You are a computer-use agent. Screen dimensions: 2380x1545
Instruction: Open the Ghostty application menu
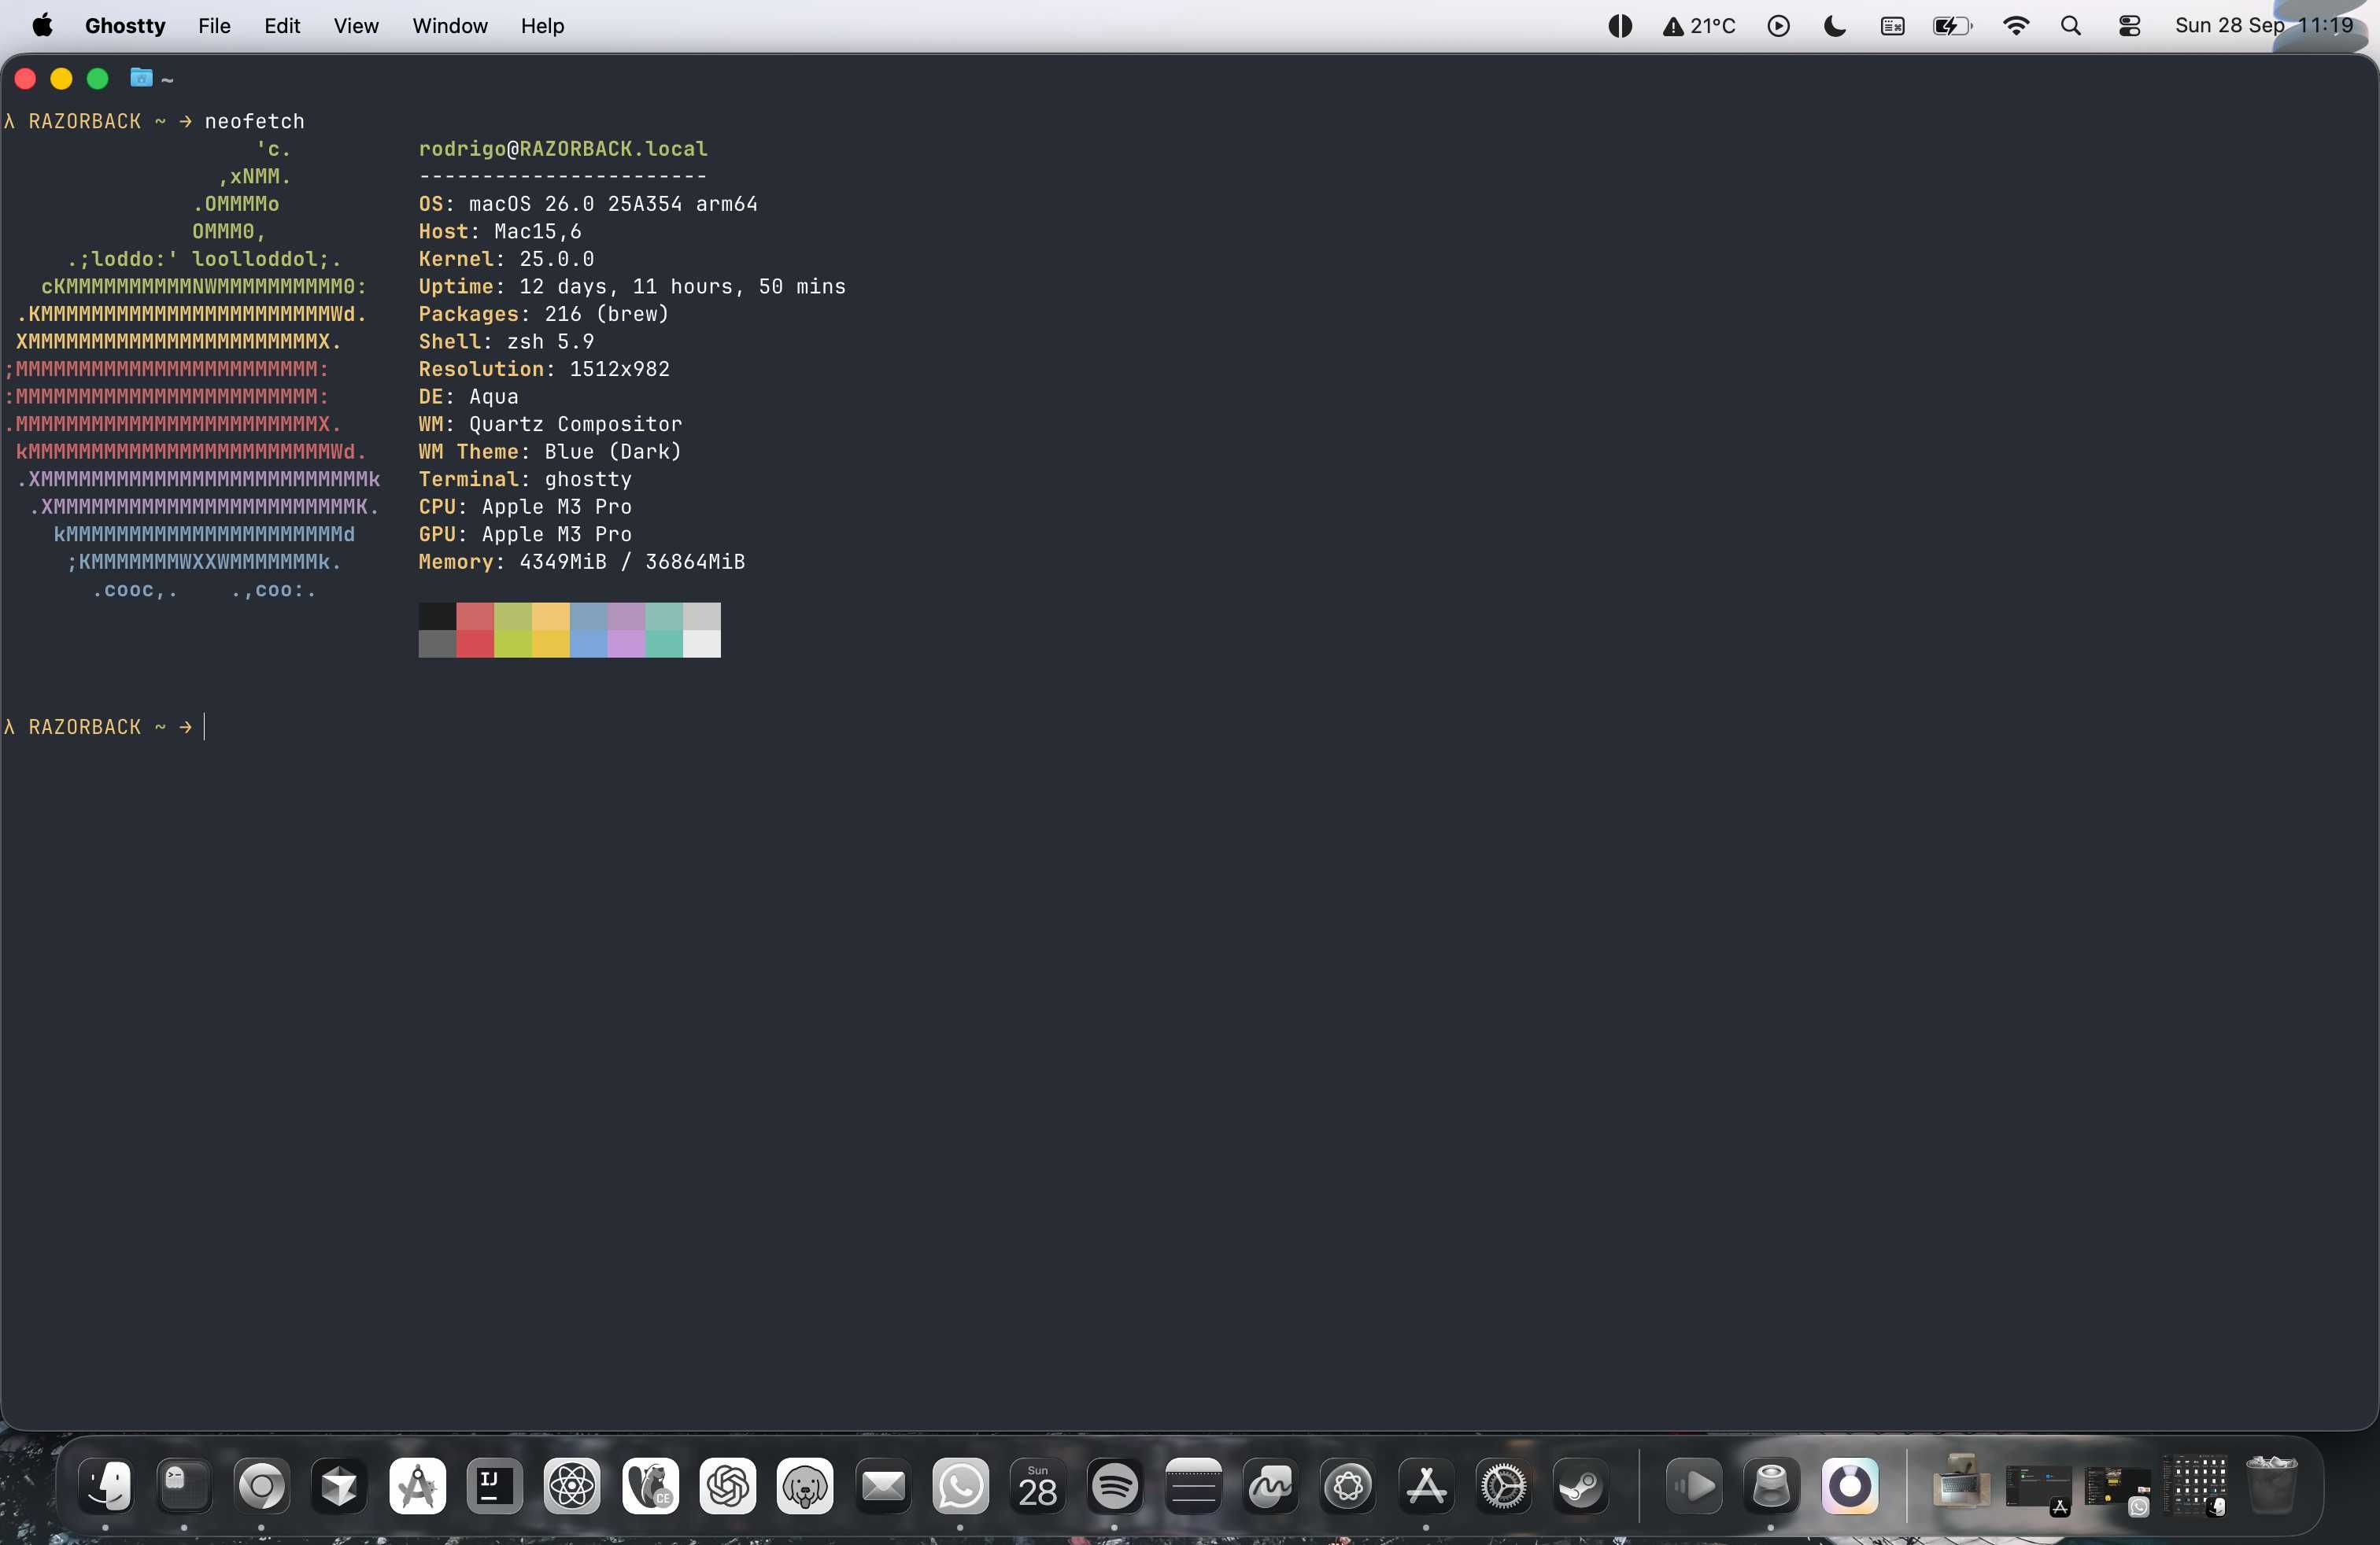pos(125,26)
